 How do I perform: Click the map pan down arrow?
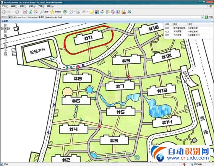[x=6, y=32]
